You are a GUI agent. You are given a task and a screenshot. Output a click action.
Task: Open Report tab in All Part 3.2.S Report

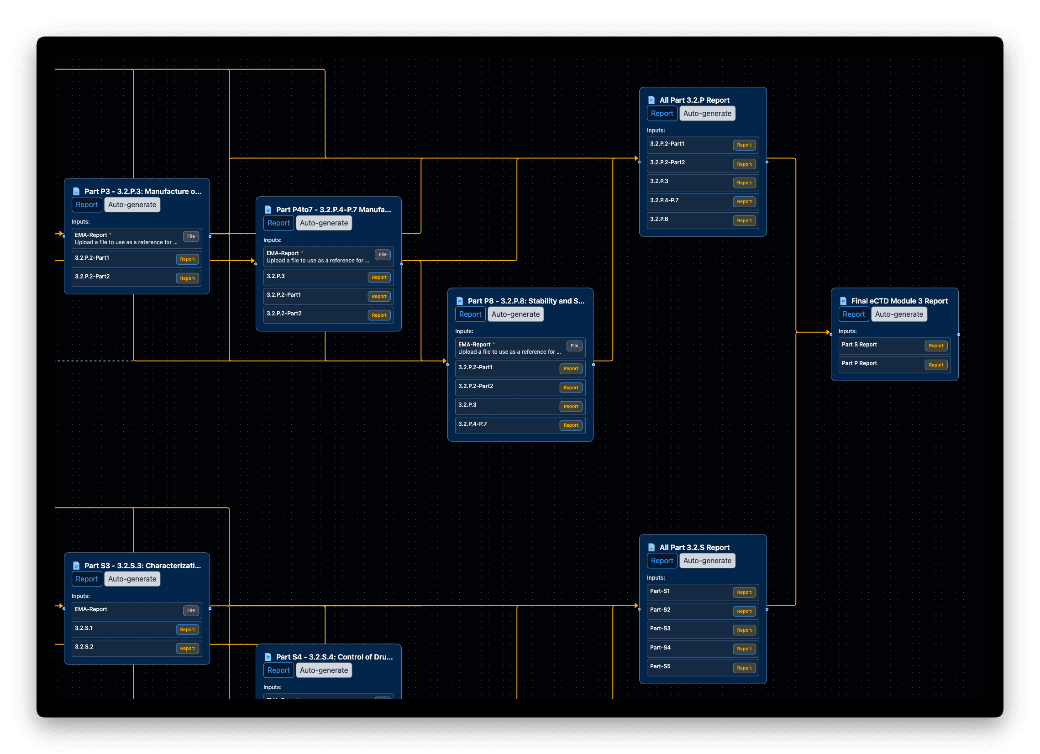coord(662,560)
